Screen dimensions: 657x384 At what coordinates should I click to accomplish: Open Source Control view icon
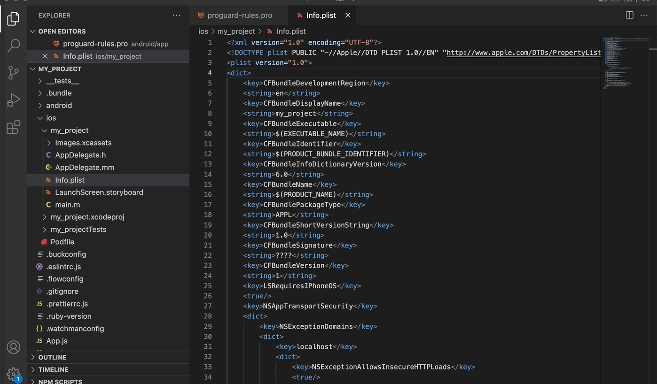[x=14, y=73]
